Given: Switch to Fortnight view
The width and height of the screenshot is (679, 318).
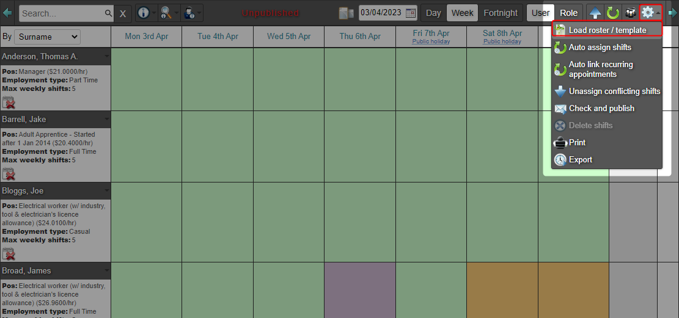Looking at the screenshot, I should [x=501, y=13].
